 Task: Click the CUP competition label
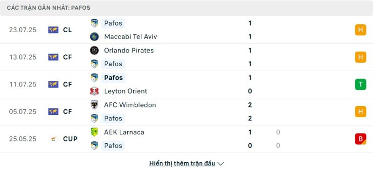(x=70, y=139)
